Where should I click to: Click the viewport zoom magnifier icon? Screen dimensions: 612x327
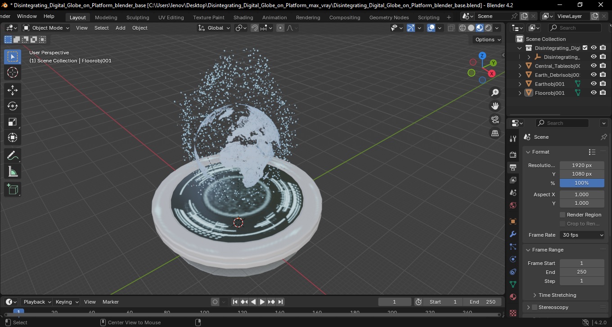click(495, 93)
